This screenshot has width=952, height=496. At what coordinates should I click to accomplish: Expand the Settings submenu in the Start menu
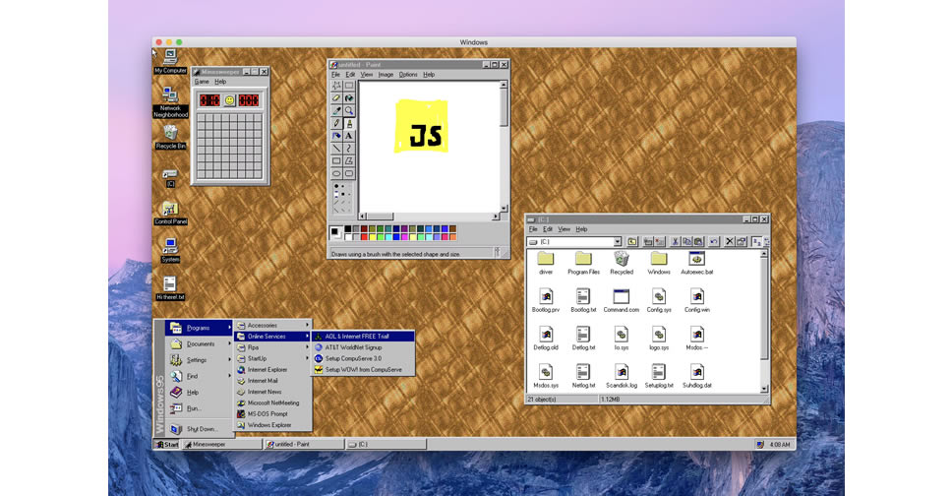pos(200,360)
